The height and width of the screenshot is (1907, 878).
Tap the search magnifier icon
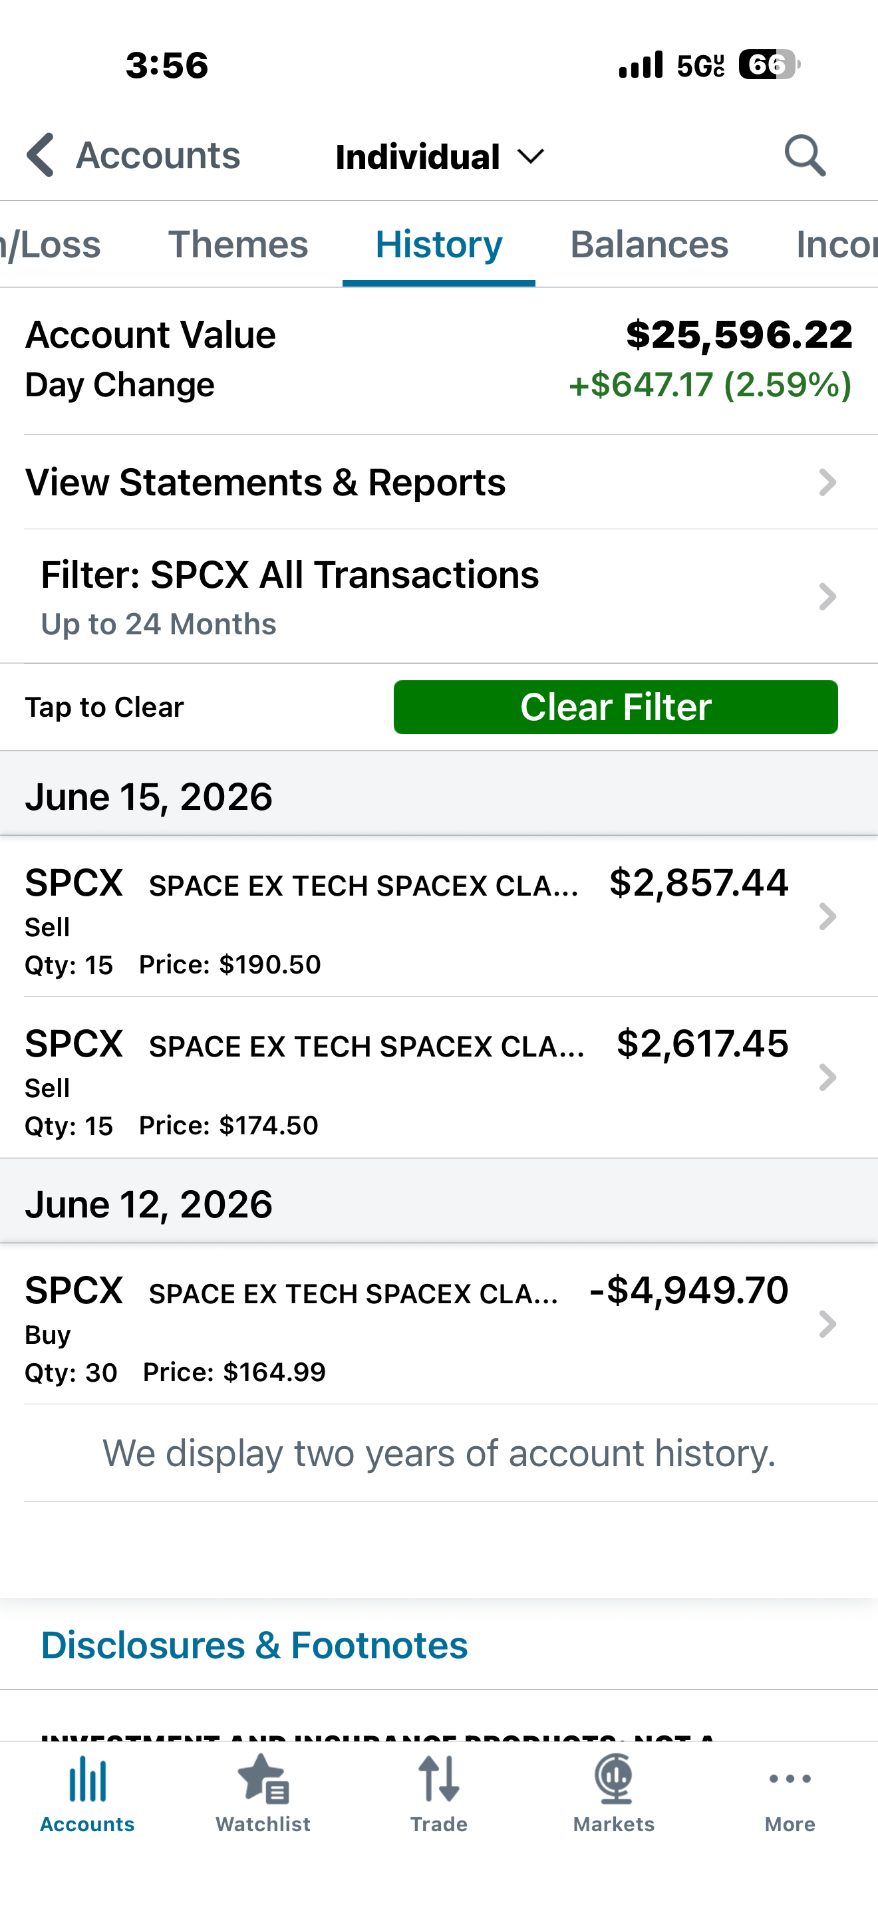point(805,156)
